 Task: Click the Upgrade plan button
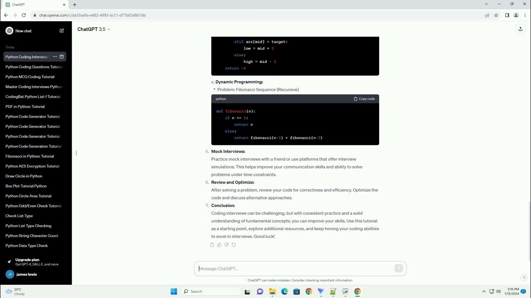(x=36, y=262)
